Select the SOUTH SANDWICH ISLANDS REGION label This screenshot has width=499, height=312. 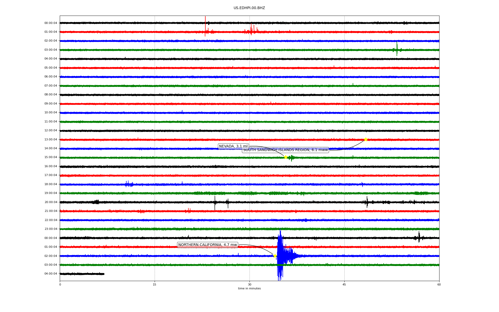point(285,150)
